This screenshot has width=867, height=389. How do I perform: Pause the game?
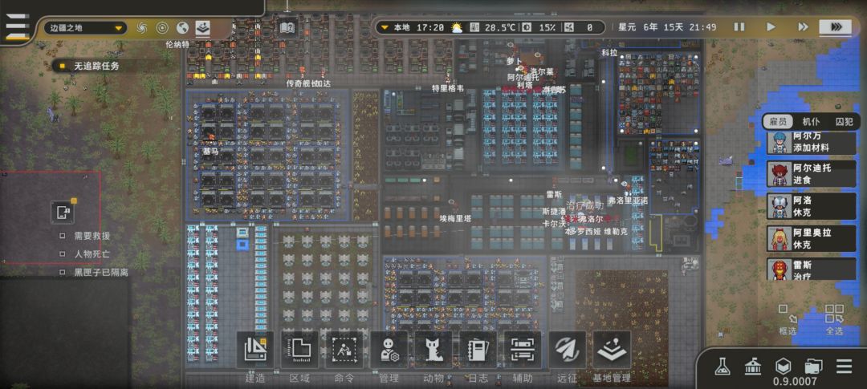[739, 27]
